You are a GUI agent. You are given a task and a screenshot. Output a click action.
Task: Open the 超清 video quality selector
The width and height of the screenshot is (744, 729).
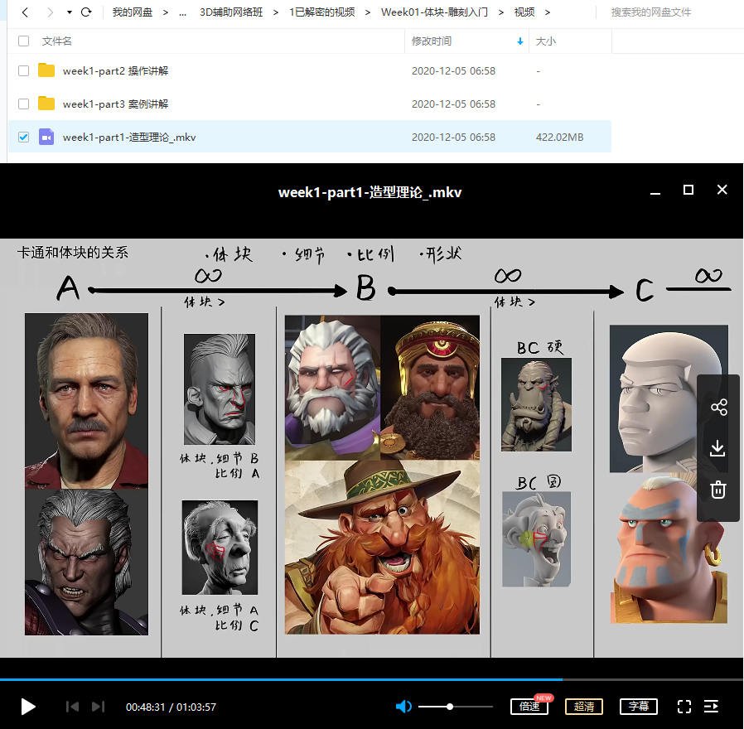[584, 707]
